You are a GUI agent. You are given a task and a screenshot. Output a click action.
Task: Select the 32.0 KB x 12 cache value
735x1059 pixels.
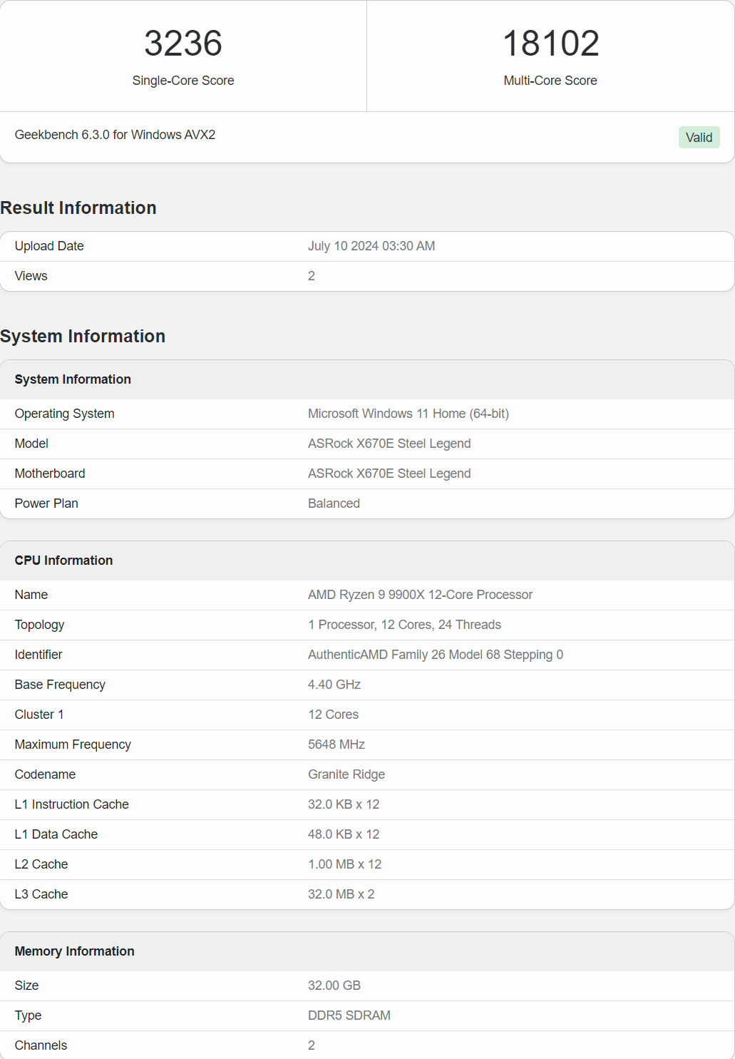tap(344, 804)
